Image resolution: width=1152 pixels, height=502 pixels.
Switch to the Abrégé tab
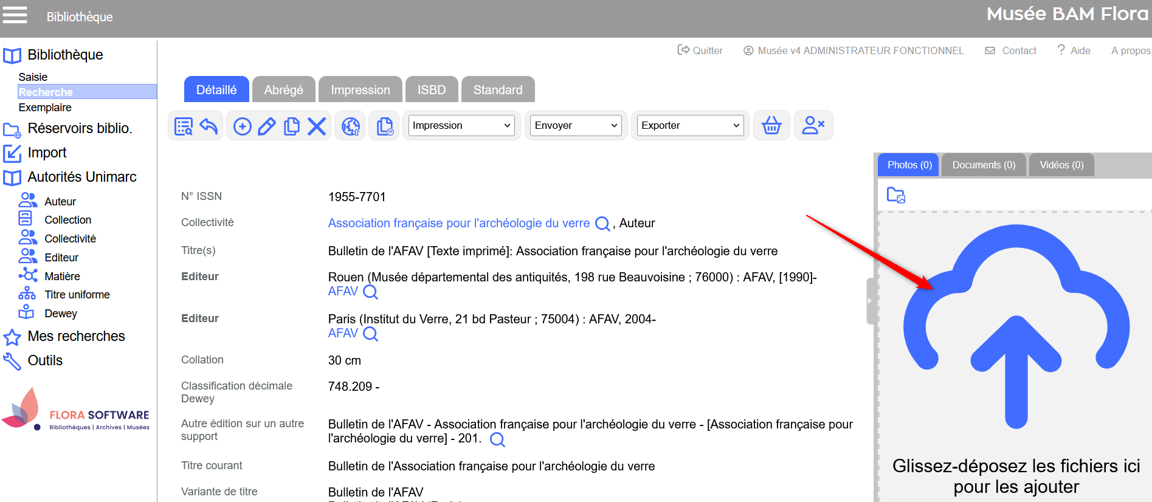tap(283, 90)
